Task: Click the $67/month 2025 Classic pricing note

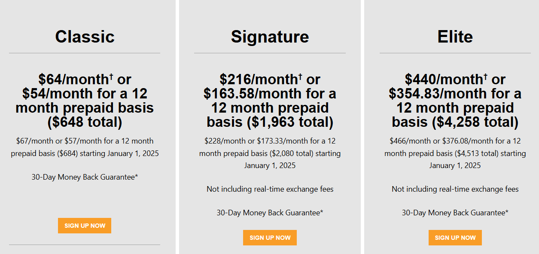Action: [x=85, y=147]
